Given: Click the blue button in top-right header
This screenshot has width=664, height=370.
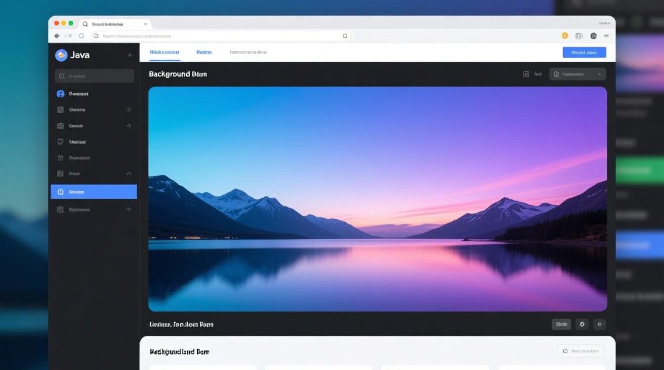Looking at the screenshot, I should [x=584, y=52].
